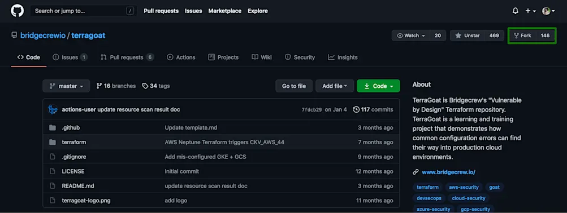View the 117 commits history
This screenshot has width=567, height=213.
(373, 109)
